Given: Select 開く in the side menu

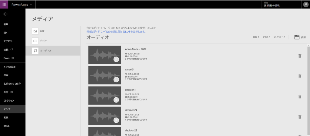Looking at the screenshot, I should click(x=13, y=33).
